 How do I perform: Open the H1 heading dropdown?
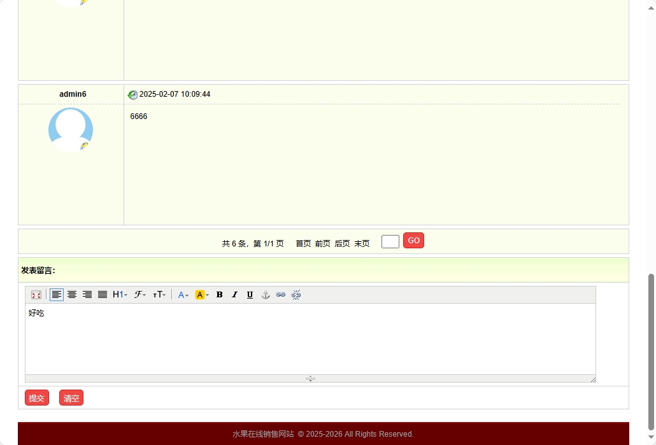pos(120,295)
